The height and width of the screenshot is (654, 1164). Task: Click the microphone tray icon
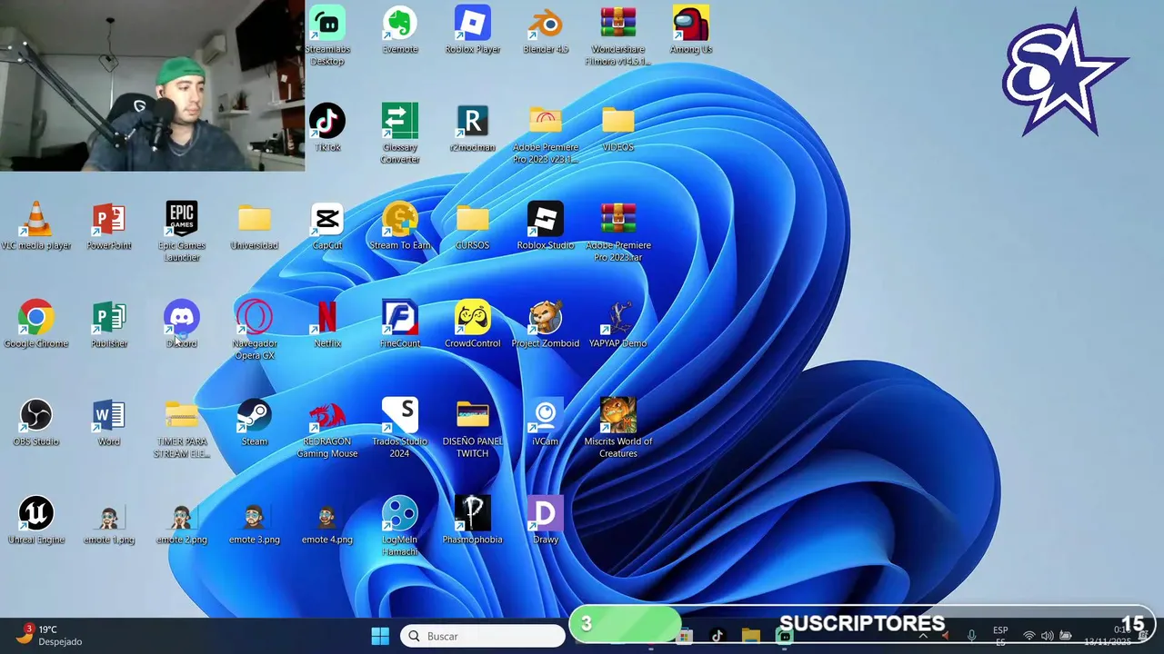click(x=972, y=636)
